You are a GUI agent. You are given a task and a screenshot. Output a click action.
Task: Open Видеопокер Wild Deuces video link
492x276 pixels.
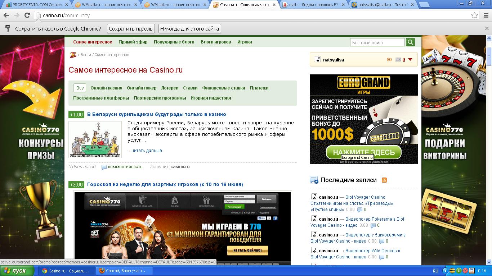tap(355, 254)
